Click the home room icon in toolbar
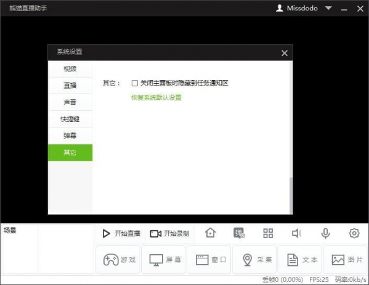This screenshot has width=369, height=285. click(x=210, y=233)
